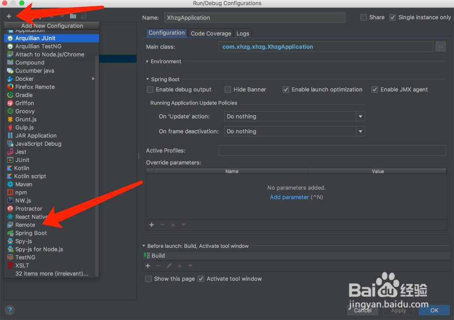The height and width of the screenshot is (320, 454).
Task: Click the XSLT icon
Action: [10, 265]
